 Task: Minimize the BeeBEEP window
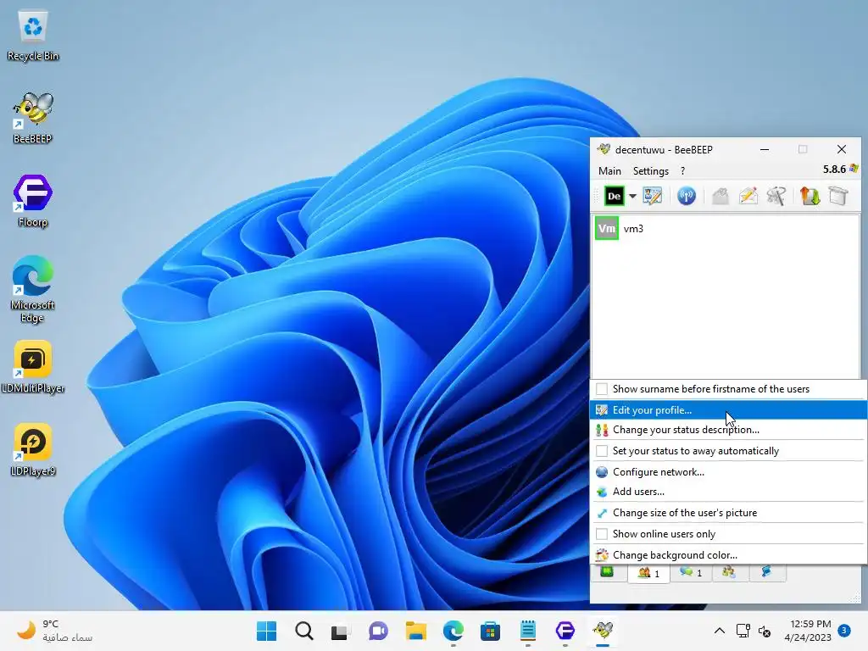click(x=765, y=149)
